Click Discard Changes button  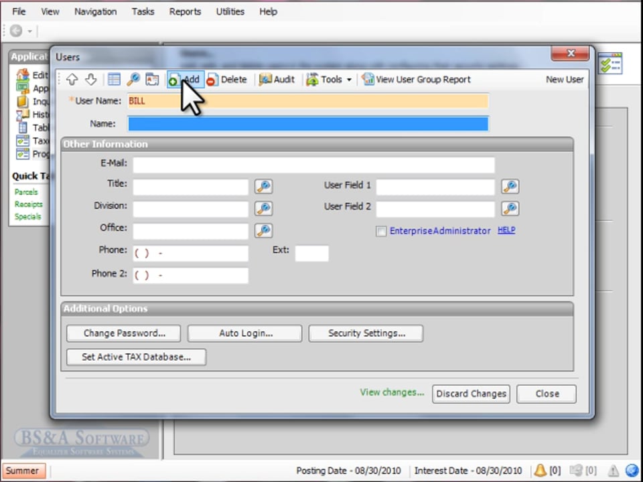471,394
